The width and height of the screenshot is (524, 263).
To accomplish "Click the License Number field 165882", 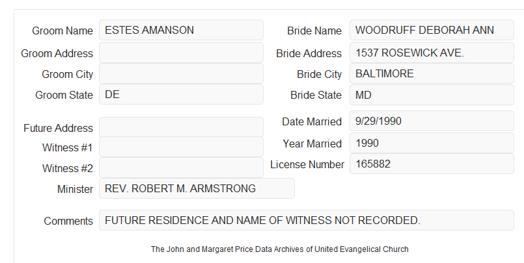I will coord(432,164).
